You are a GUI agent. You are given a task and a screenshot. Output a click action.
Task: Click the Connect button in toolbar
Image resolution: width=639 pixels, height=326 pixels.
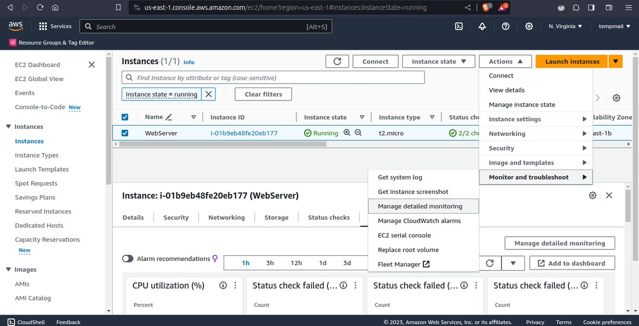(x=375, y=61)
